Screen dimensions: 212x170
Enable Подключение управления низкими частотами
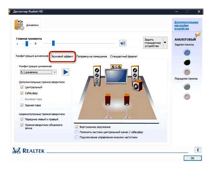tap(77, 137)
